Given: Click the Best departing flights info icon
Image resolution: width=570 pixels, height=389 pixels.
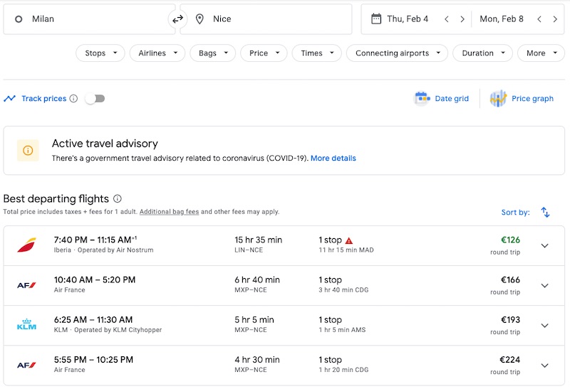Looking at the screenshot, I should (118, 199).
